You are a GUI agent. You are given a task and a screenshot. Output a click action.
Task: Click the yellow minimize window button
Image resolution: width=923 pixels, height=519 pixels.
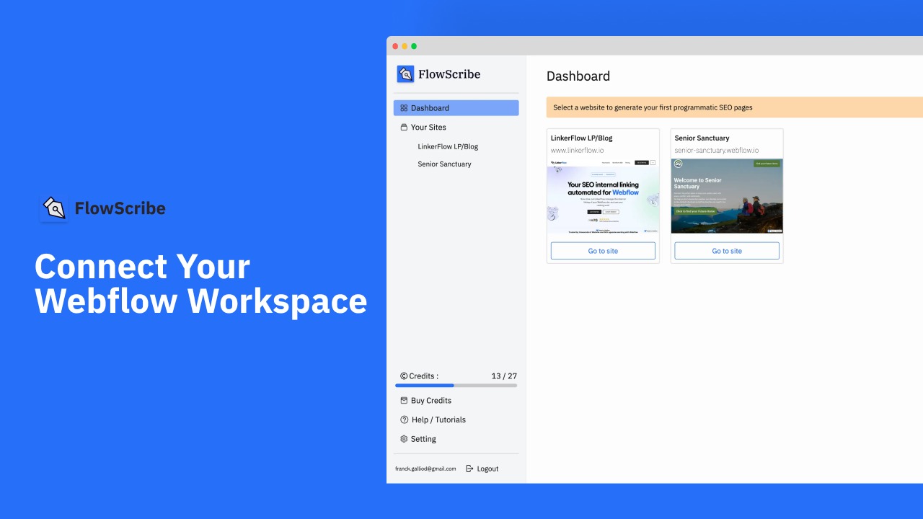[405, 46]
